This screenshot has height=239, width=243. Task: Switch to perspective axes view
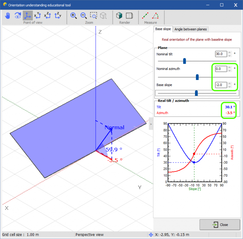pos(28,15)
